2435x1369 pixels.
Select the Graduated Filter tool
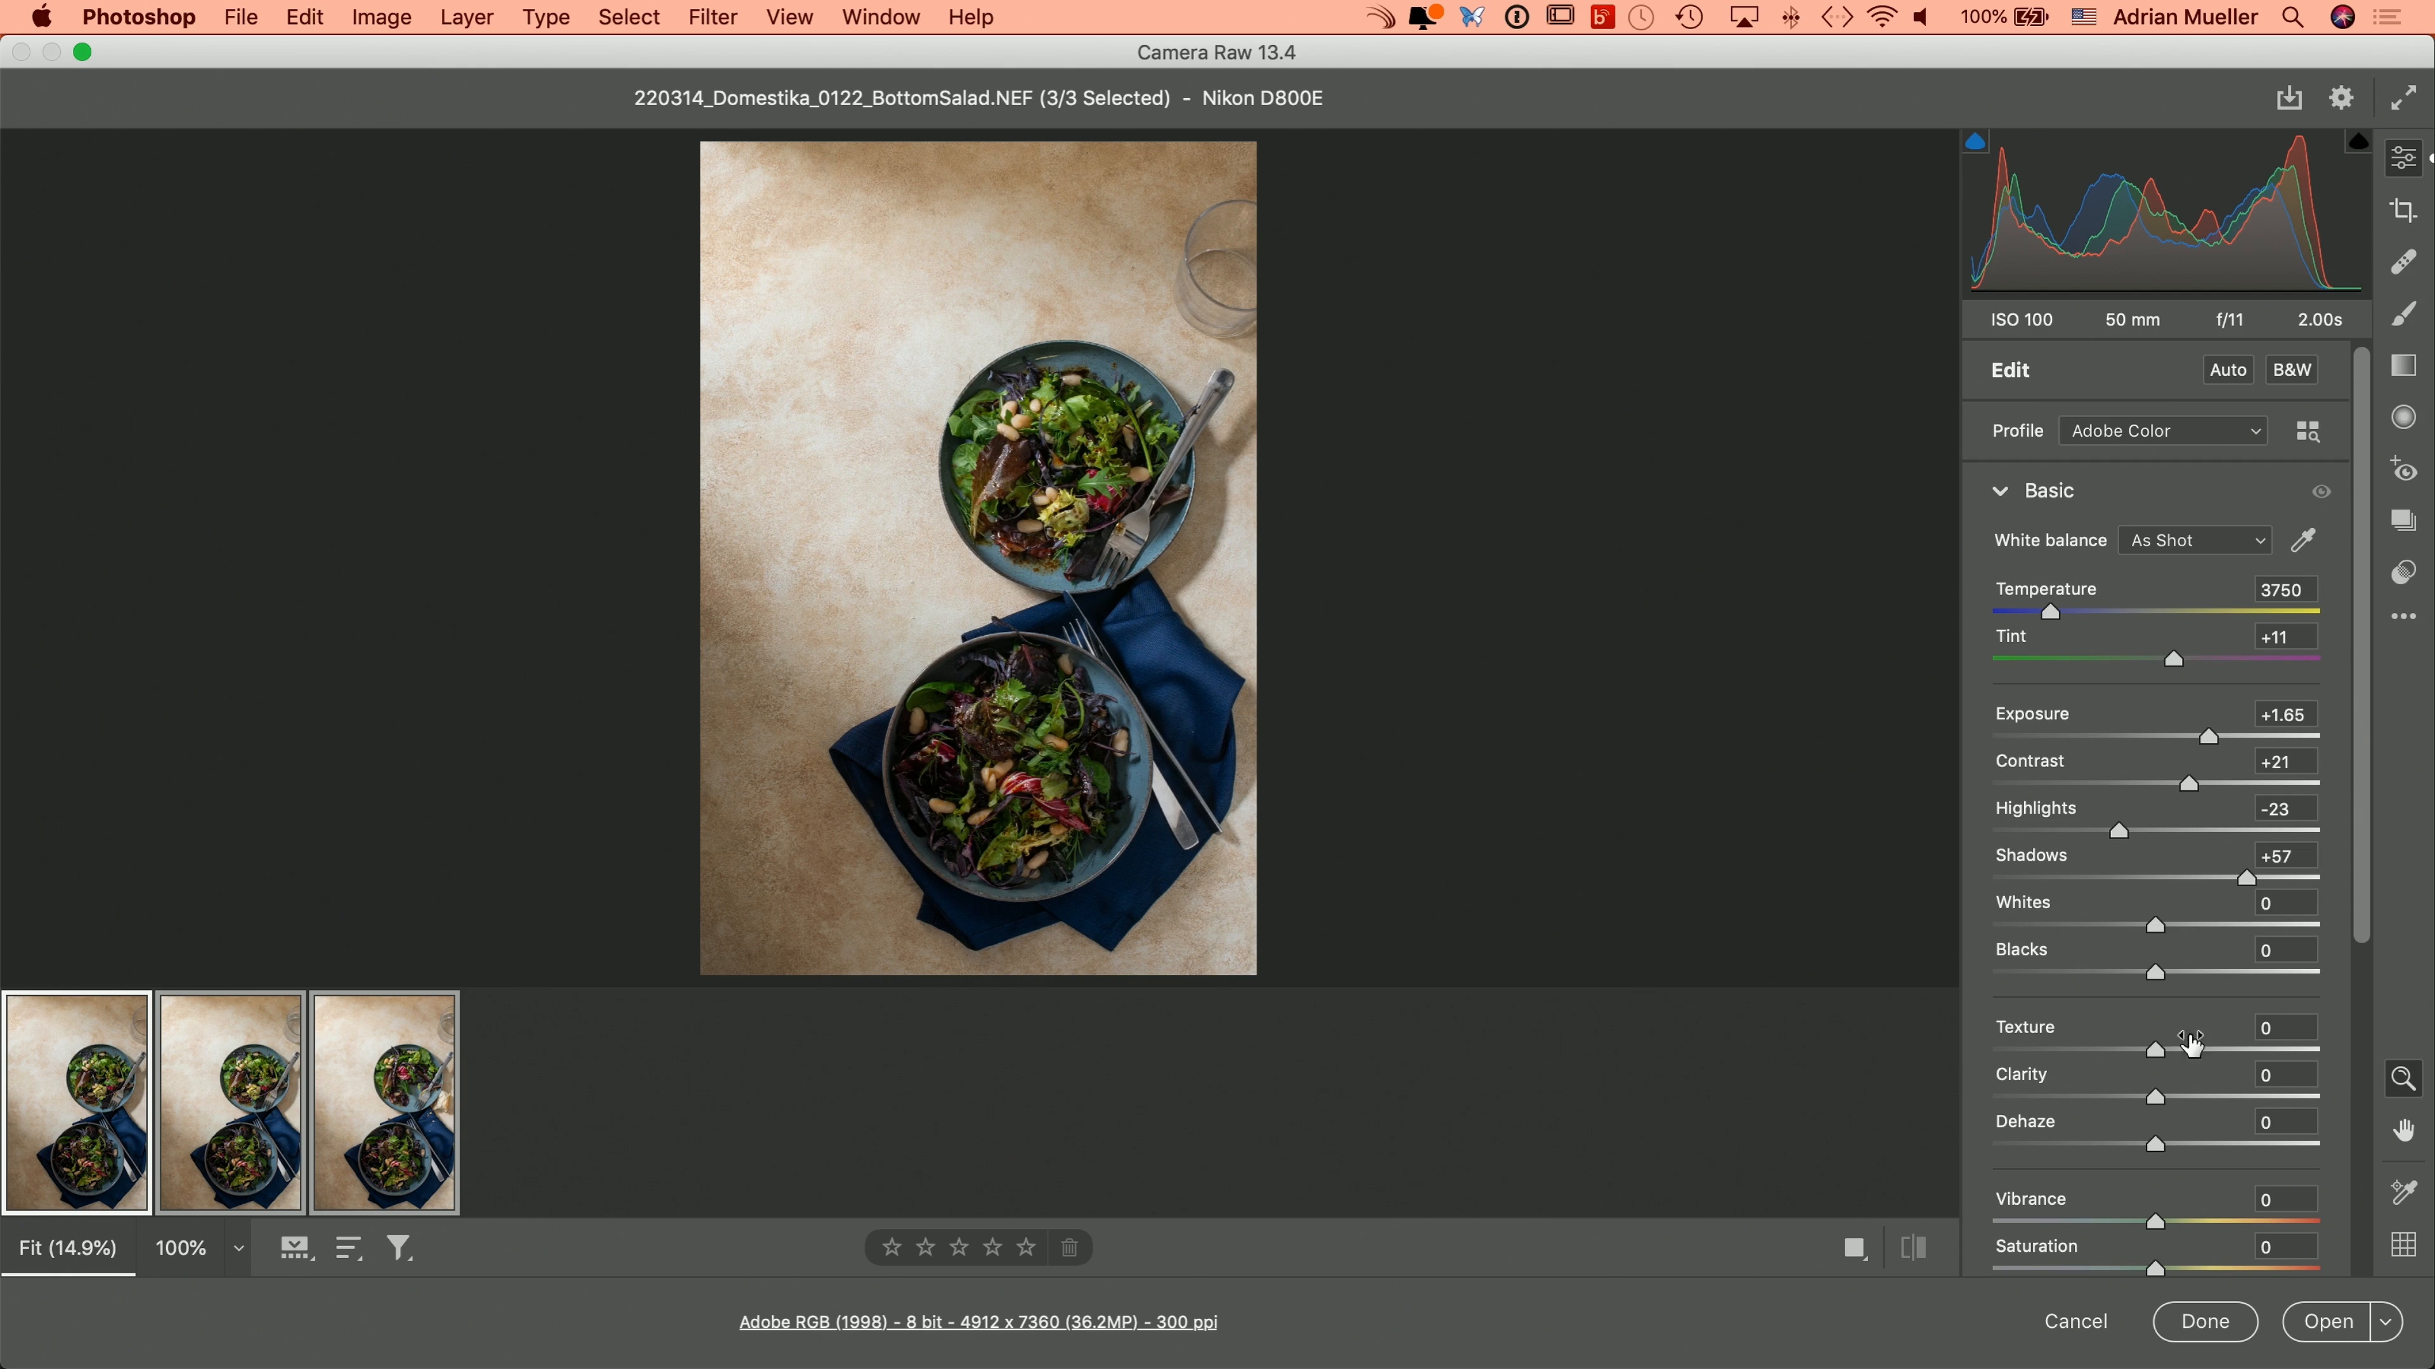point(2403,366)
